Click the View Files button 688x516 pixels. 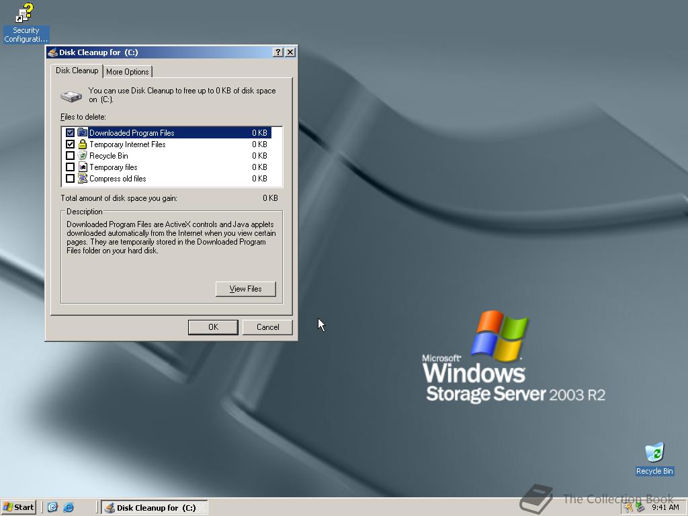click(246, 289)
